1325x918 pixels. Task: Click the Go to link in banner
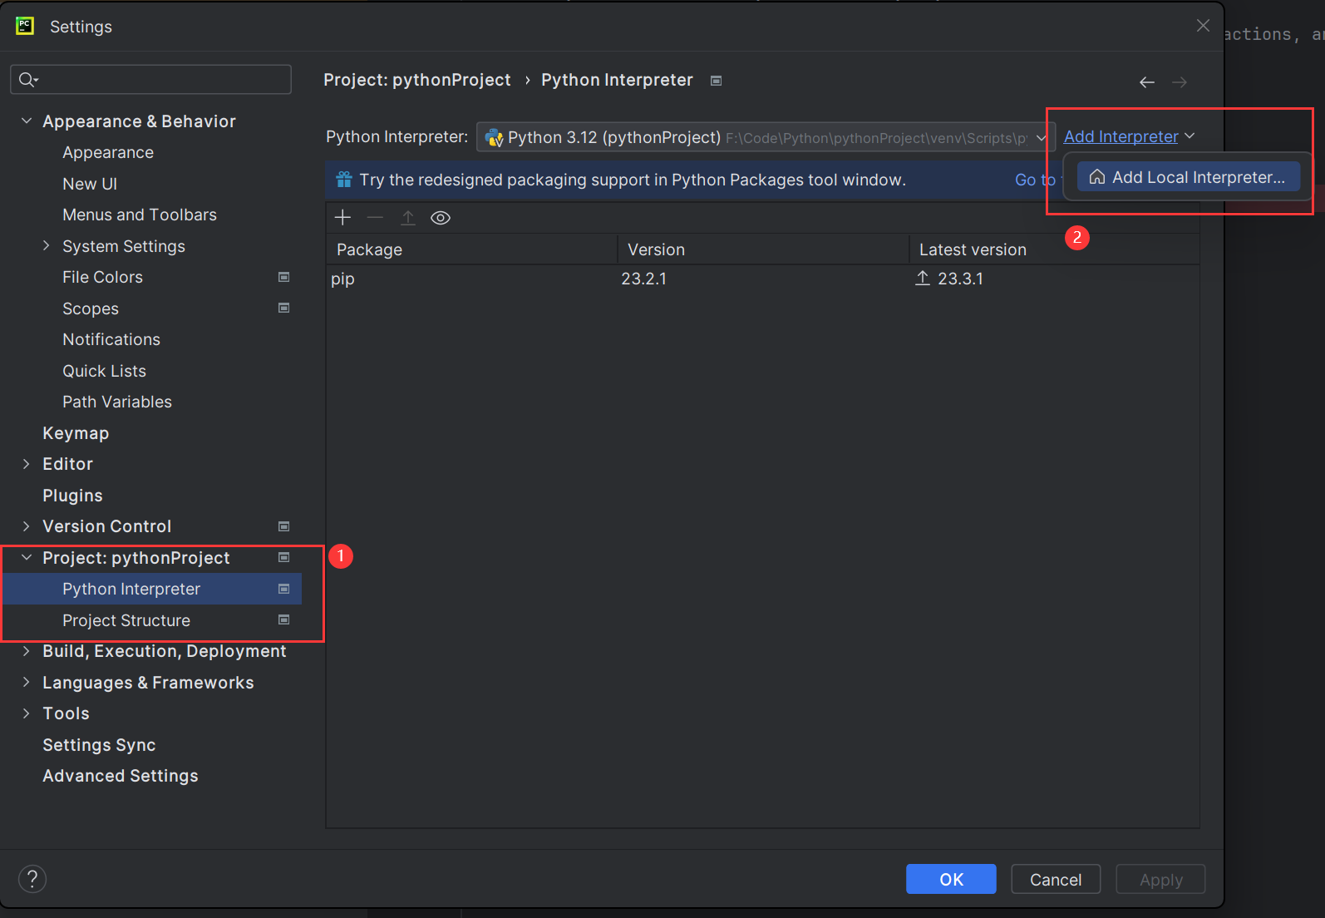click(x=1035, y=180)
